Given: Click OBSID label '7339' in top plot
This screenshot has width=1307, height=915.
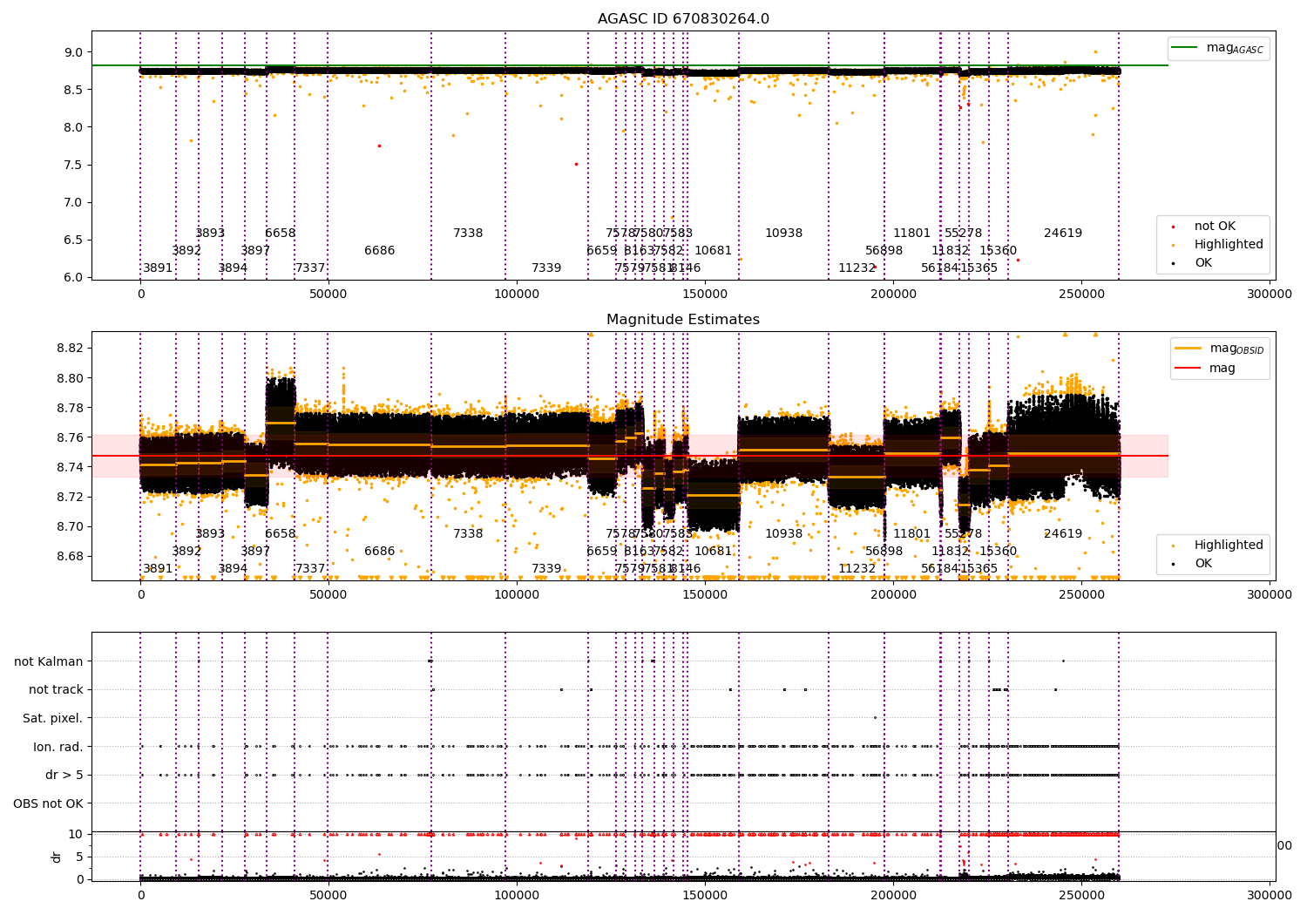Looking at the screenshot, I should (546, 268).
